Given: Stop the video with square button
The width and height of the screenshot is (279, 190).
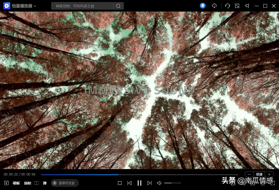Looking at the screenshot, I should (120, 183).
